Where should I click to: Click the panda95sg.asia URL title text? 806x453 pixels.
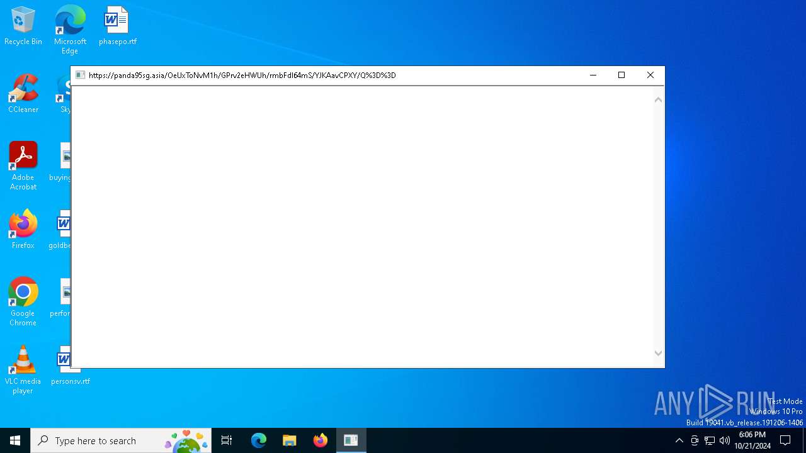[x=242, y=75]
